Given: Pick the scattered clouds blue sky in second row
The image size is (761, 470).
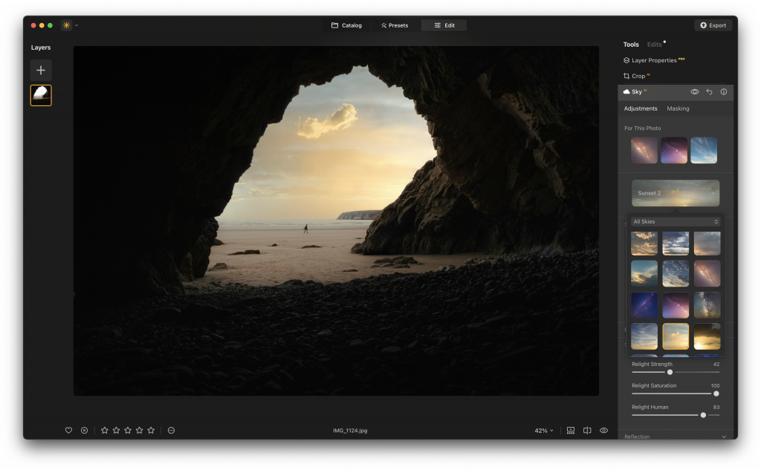Looking at the screenshot, I should pos(676,273).
